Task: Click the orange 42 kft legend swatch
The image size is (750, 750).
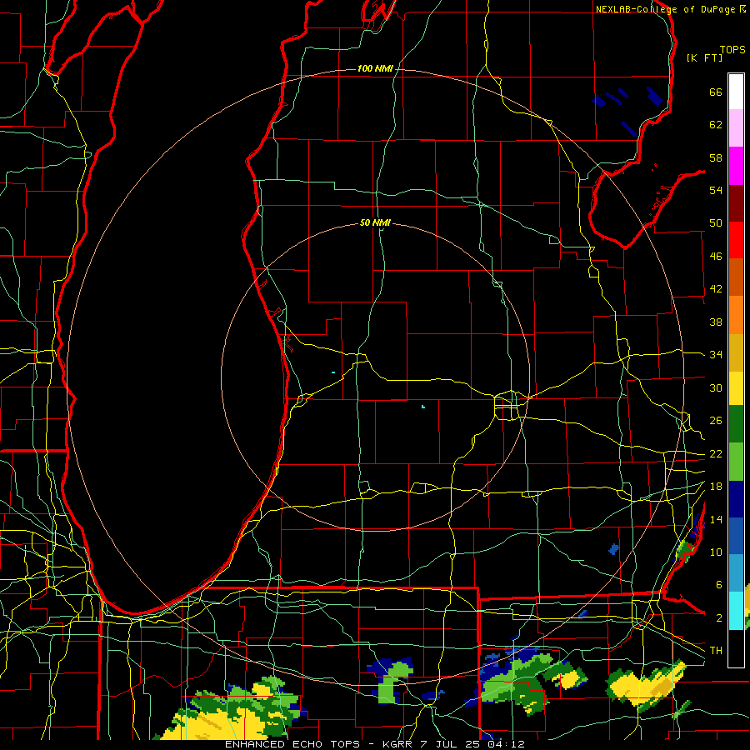Action: 736,315
